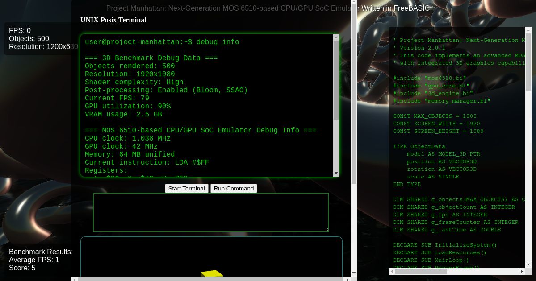Viewport: 536px width, 281px height.
Task: Click the down arrow of the page scrollbar
Action: 354,272
